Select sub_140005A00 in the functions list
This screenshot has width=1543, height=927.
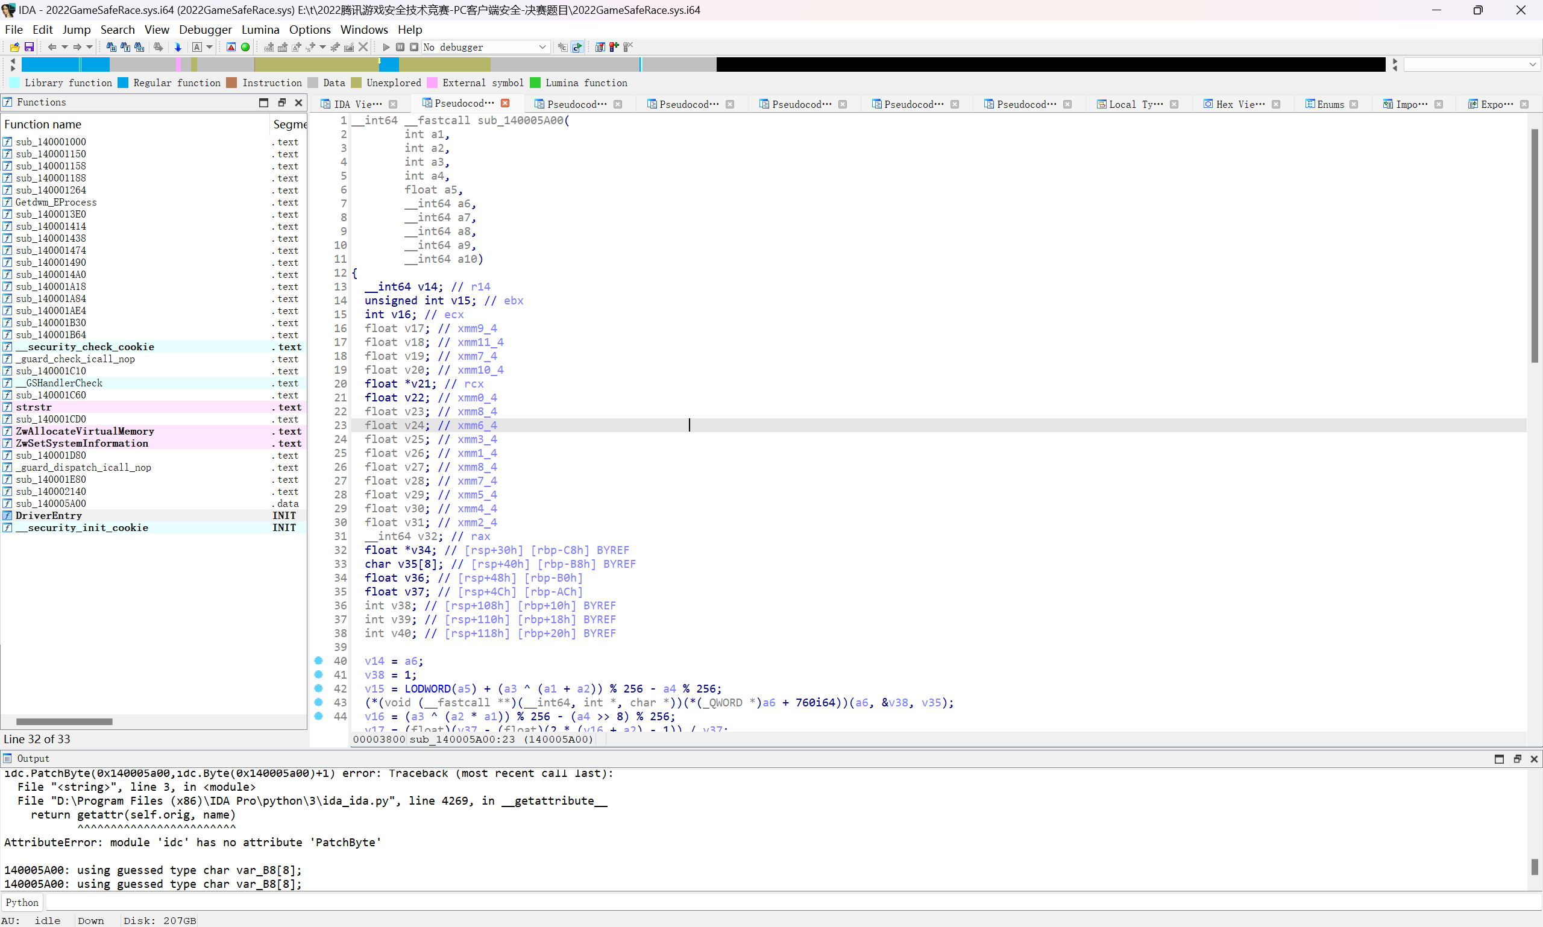pos(154,503)
